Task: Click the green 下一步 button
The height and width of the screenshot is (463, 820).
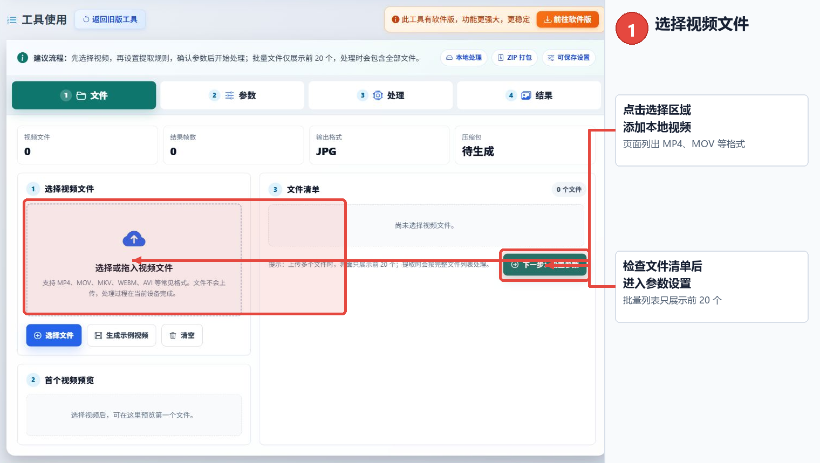Action: coord(545,265)
